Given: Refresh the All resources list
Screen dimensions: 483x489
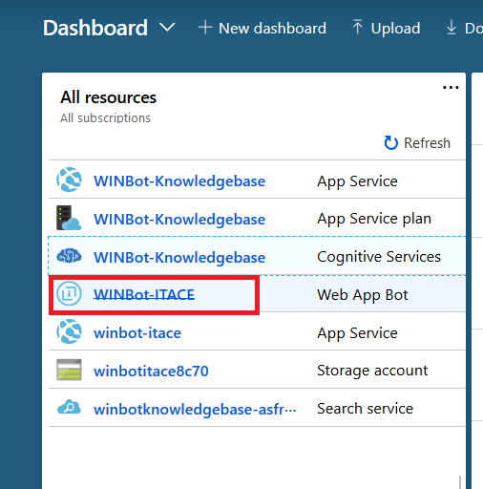Looking at the screenshot, I should pyautogui.click(x=417, y=143).
